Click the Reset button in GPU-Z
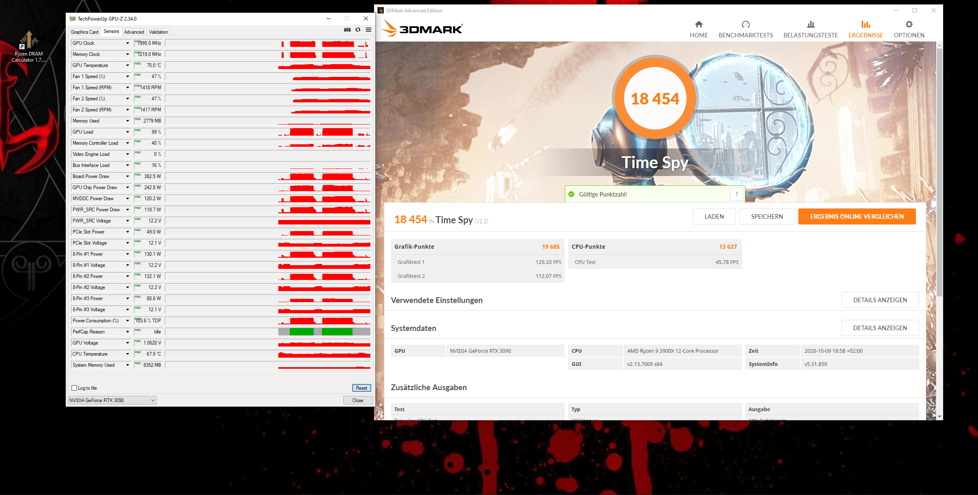Image resolution: width=978 pixels, height=495 pixels. pos(361,388)
